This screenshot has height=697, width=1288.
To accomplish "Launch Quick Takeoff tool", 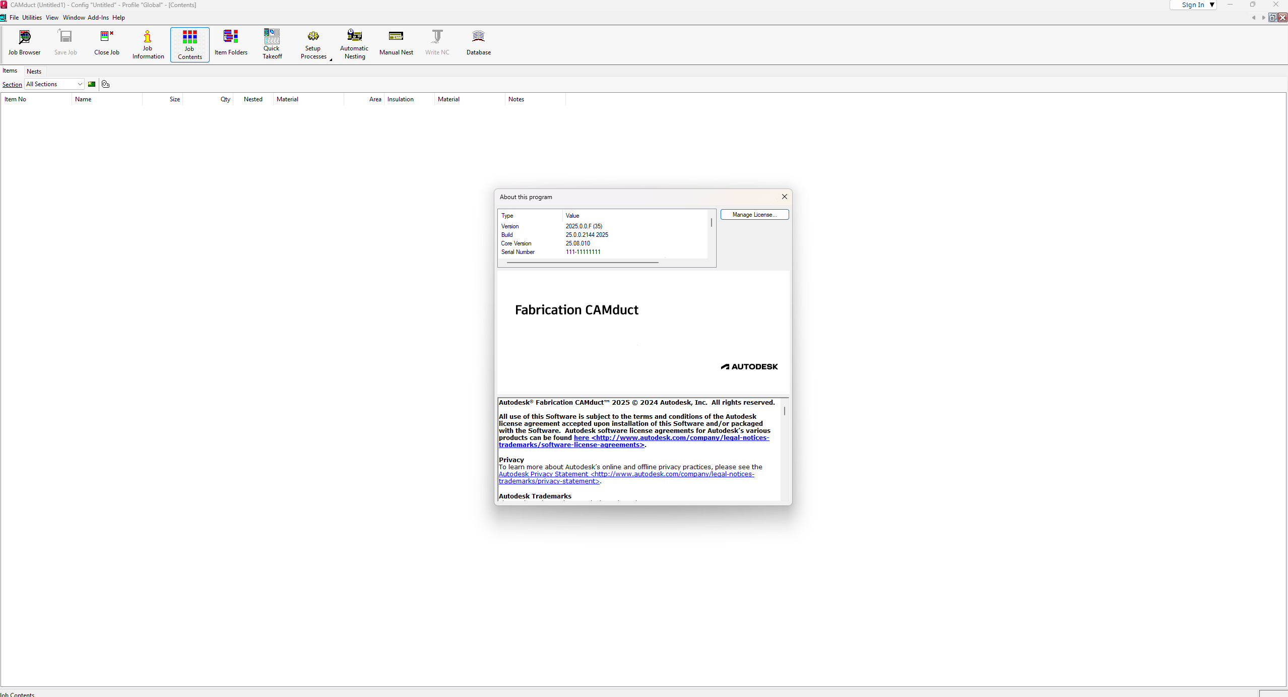I will click(x=272, y=44).
